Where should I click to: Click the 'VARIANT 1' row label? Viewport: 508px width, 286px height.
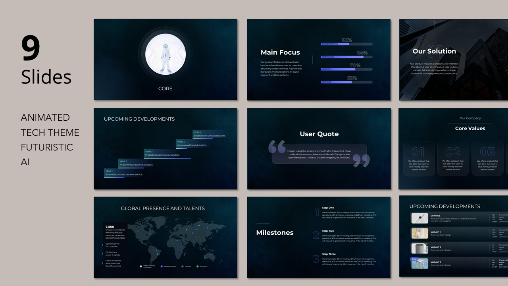[436, 232]
